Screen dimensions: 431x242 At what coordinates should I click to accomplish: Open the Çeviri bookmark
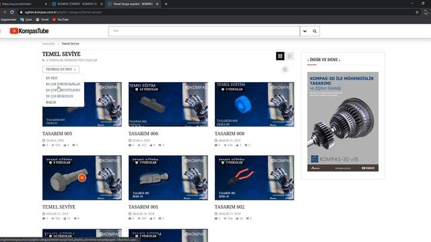point(26,19)
